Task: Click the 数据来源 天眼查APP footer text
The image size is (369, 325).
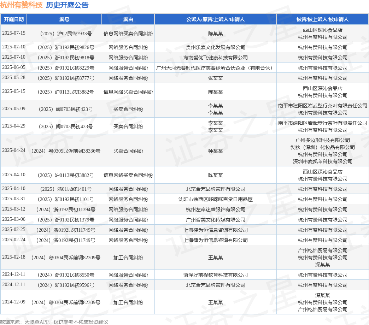Action: pos(54,322)
